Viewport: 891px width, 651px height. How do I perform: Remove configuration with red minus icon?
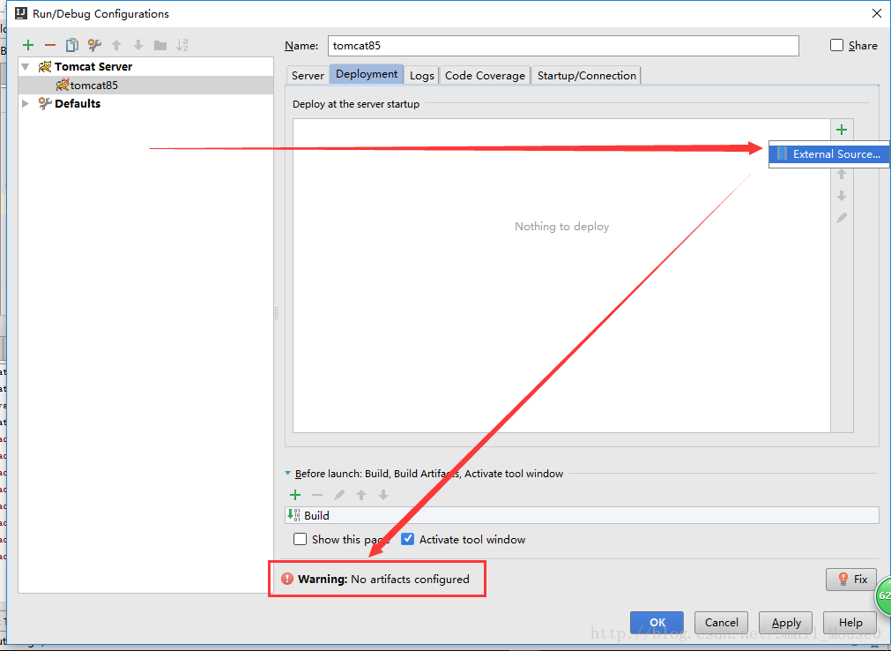pos(50,45)
